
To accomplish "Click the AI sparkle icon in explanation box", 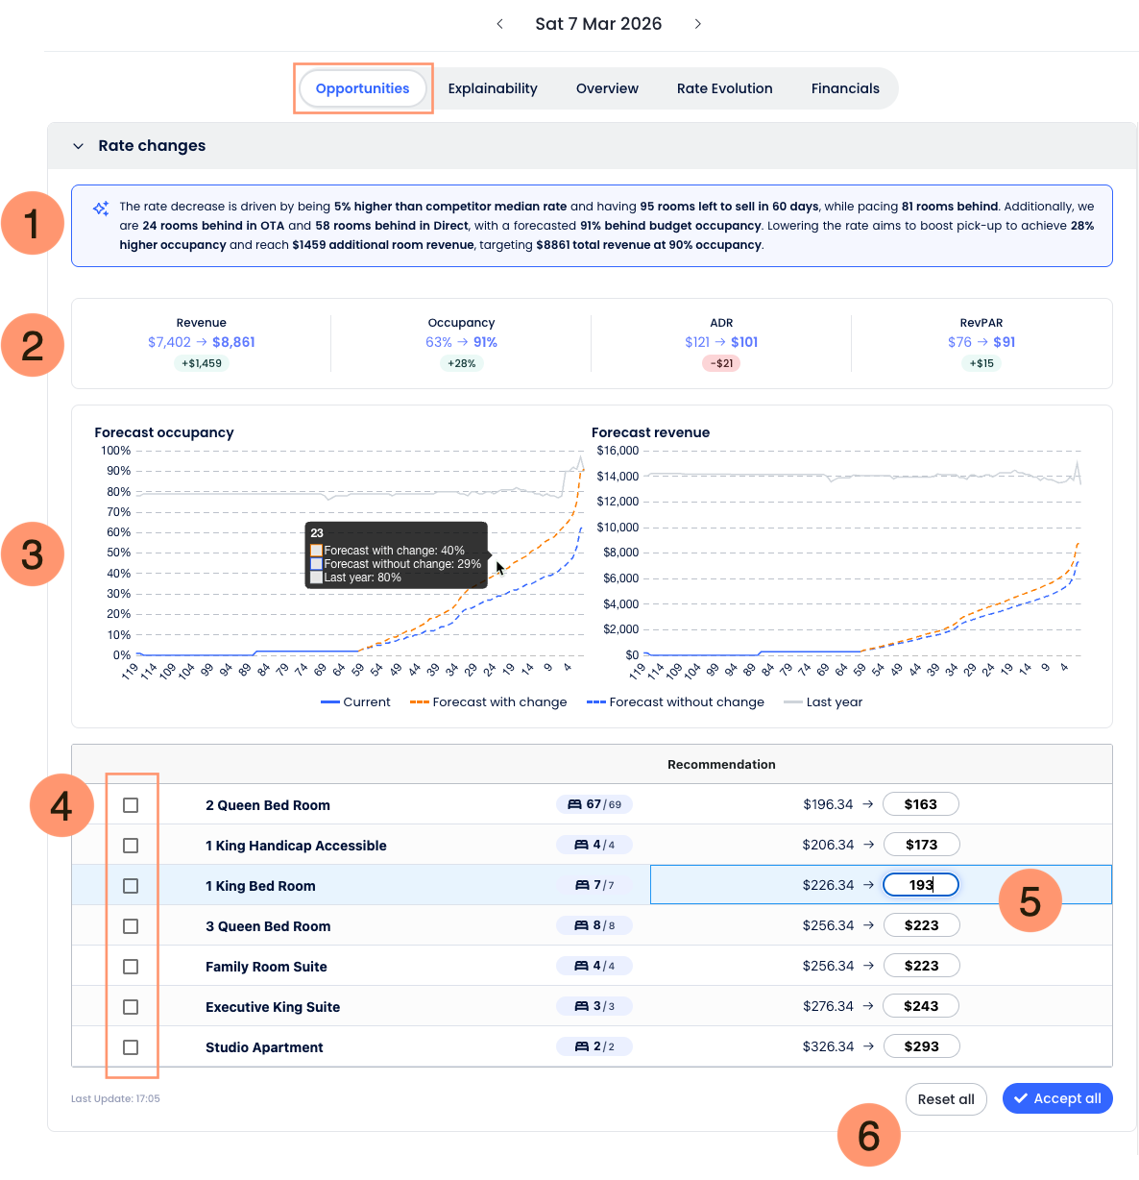I will coord(101,209).
